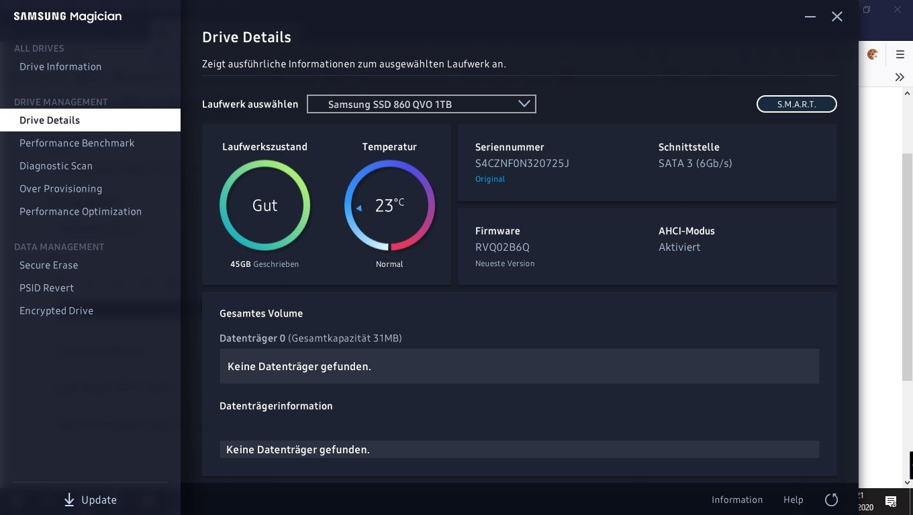Click the 23°C temperature gauge
The height and width of the screenshot is (515, 913).
pos(389,205)
